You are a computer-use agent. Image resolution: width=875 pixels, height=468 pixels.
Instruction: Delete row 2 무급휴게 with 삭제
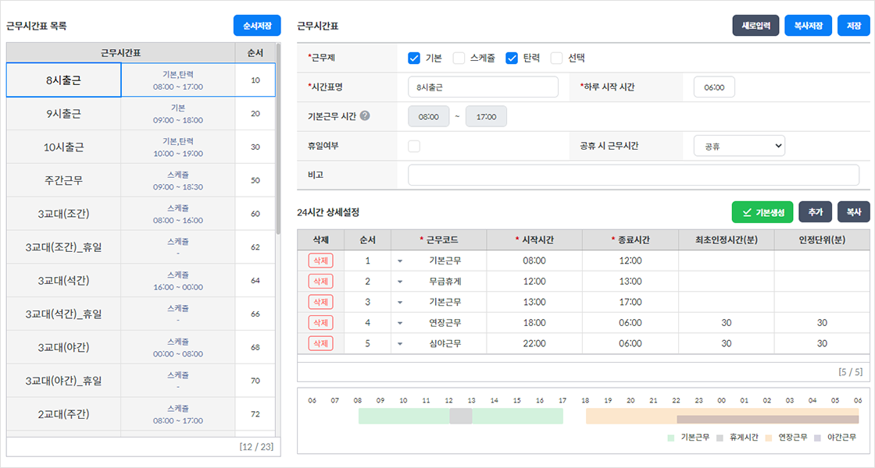point(321,282)
